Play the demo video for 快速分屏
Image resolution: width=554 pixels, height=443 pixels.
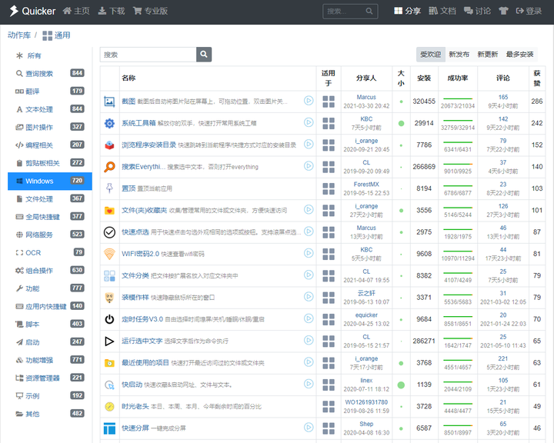pyautogui.click(x=309, y=428)
